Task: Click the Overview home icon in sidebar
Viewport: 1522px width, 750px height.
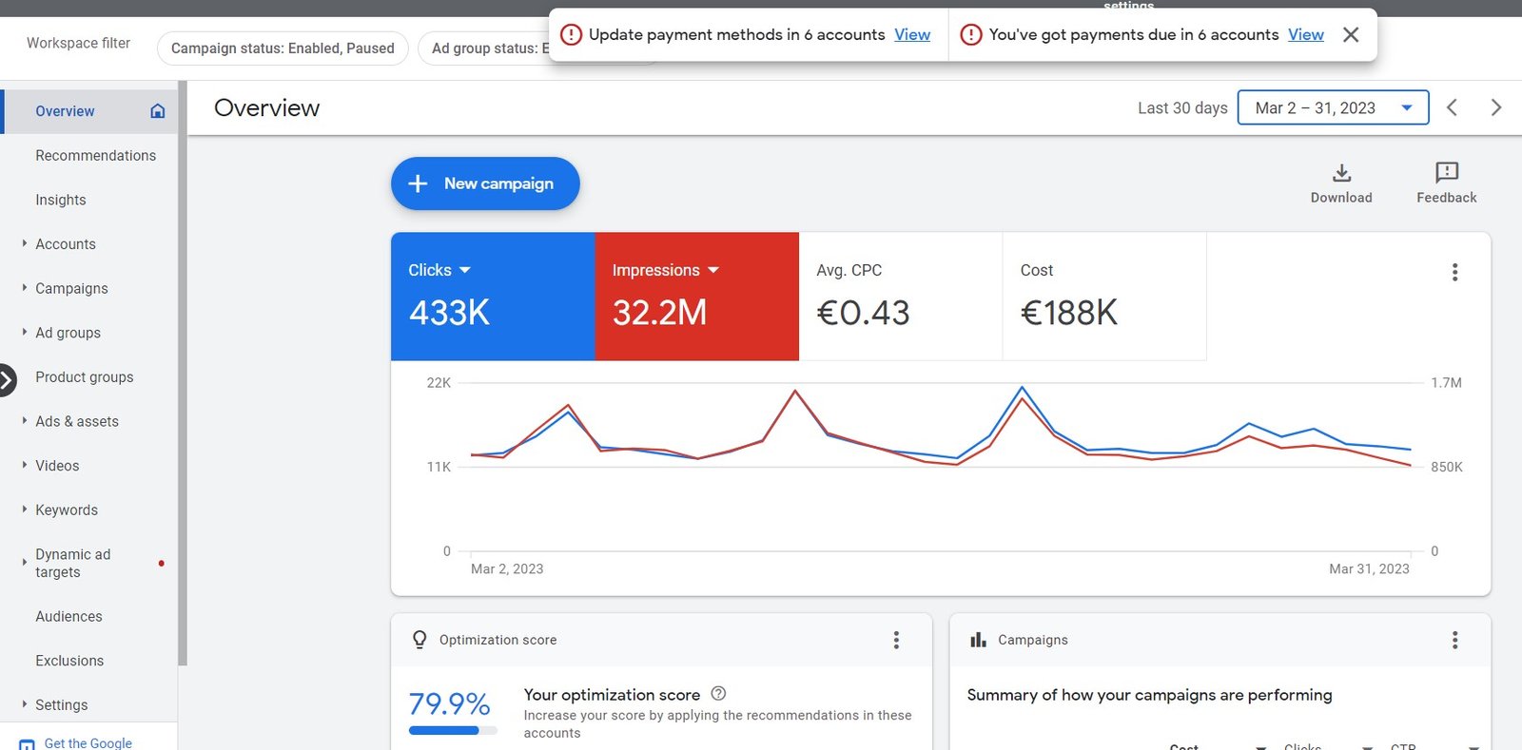Action: click(158, 111)
